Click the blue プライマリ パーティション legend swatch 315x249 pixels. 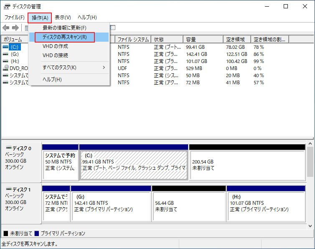[37, 234]
